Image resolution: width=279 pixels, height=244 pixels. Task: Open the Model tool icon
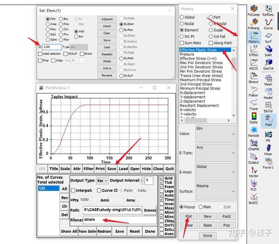(268, 94)
